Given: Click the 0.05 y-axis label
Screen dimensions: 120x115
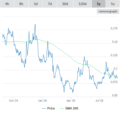Looking at the screenshot, I should [x=115, y=95].
